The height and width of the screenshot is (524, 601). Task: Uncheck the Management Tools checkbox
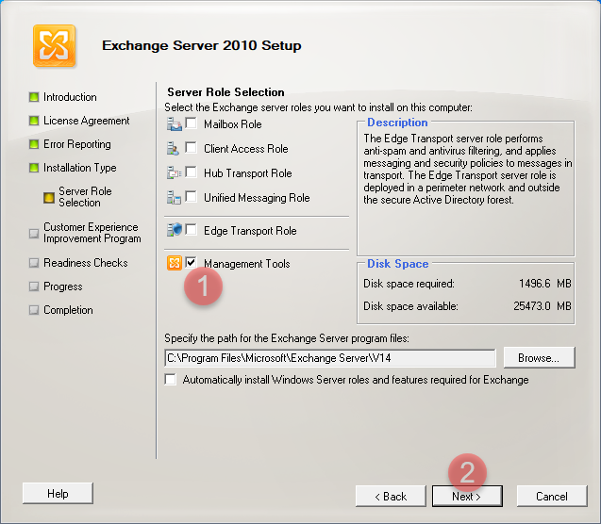pyautogui.click(x=191, y=262)
